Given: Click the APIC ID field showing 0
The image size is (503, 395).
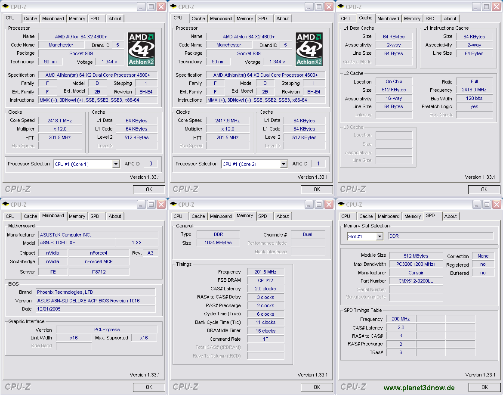Looking at the screenshot, I should pos(151,164).
